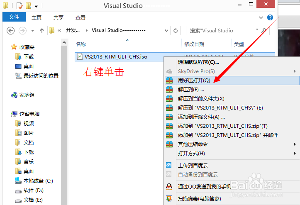Click the shield icon beside 扫描病毒

click(169, 199)
